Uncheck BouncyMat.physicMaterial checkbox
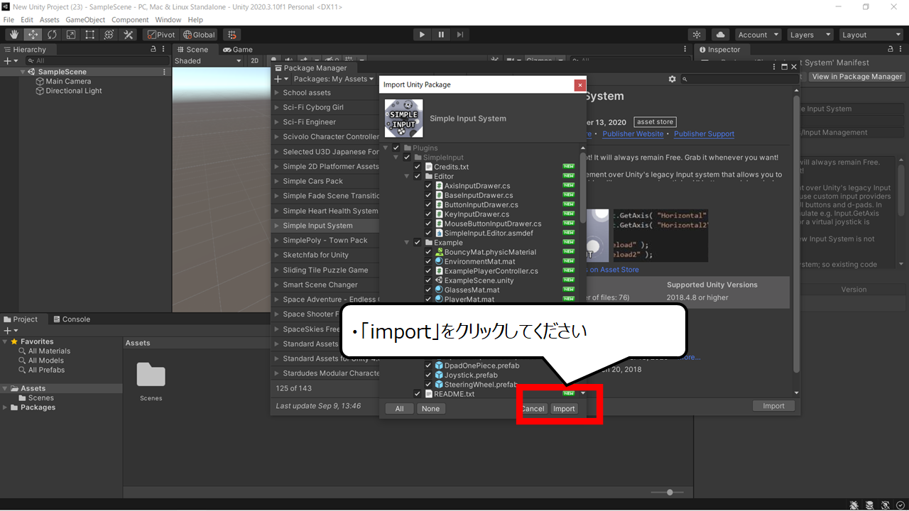 point(428,252)
